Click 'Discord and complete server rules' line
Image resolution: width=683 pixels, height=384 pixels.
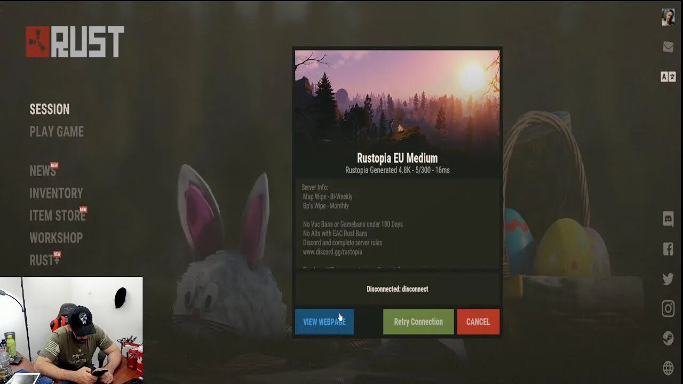tap(342, 243)
